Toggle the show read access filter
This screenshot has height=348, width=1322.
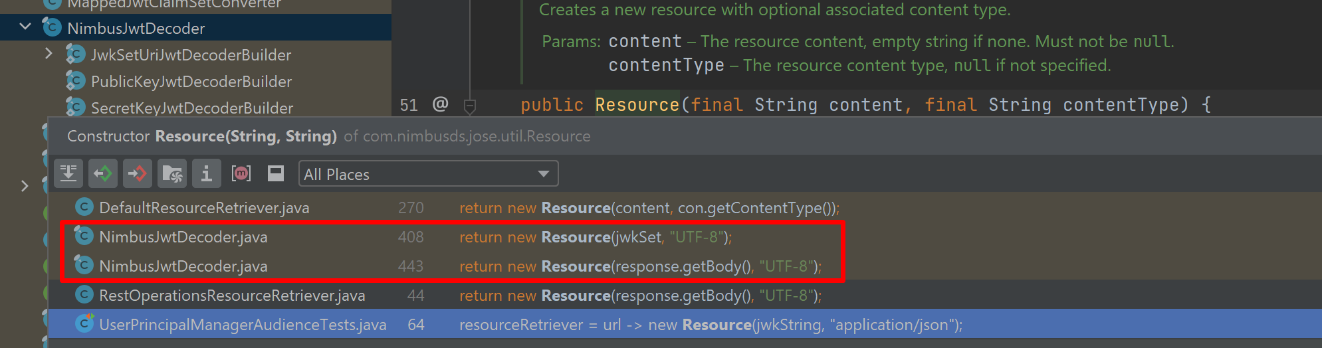(x=103, y=174)
